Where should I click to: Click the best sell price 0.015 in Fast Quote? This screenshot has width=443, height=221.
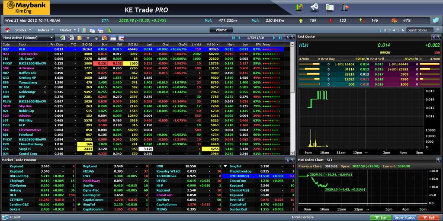click(379, 64)
